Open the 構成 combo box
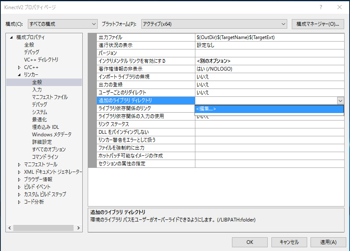 click(62, 24)
